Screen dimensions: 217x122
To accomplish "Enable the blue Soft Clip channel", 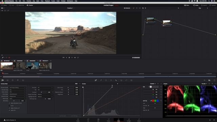I will pos(158,101).
